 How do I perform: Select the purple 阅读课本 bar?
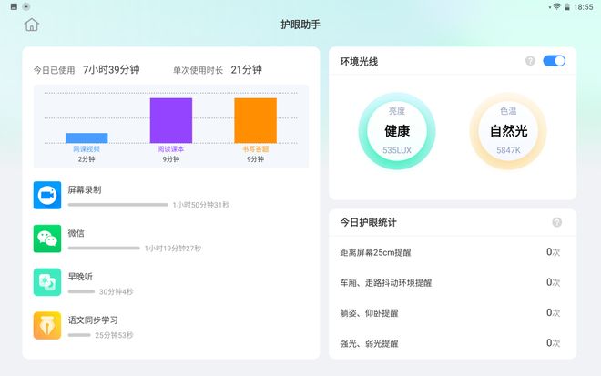(x=171, y=120)
